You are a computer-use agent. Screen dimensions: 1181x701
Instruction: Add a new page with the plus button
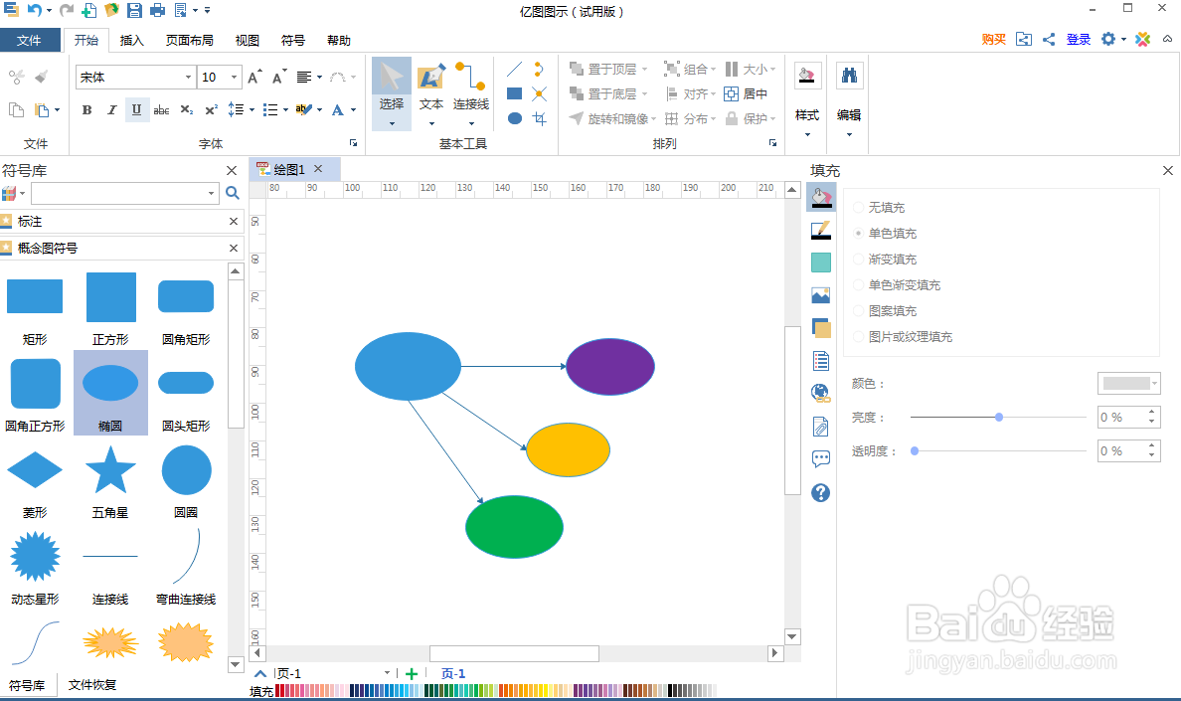[x=412, y=673]
